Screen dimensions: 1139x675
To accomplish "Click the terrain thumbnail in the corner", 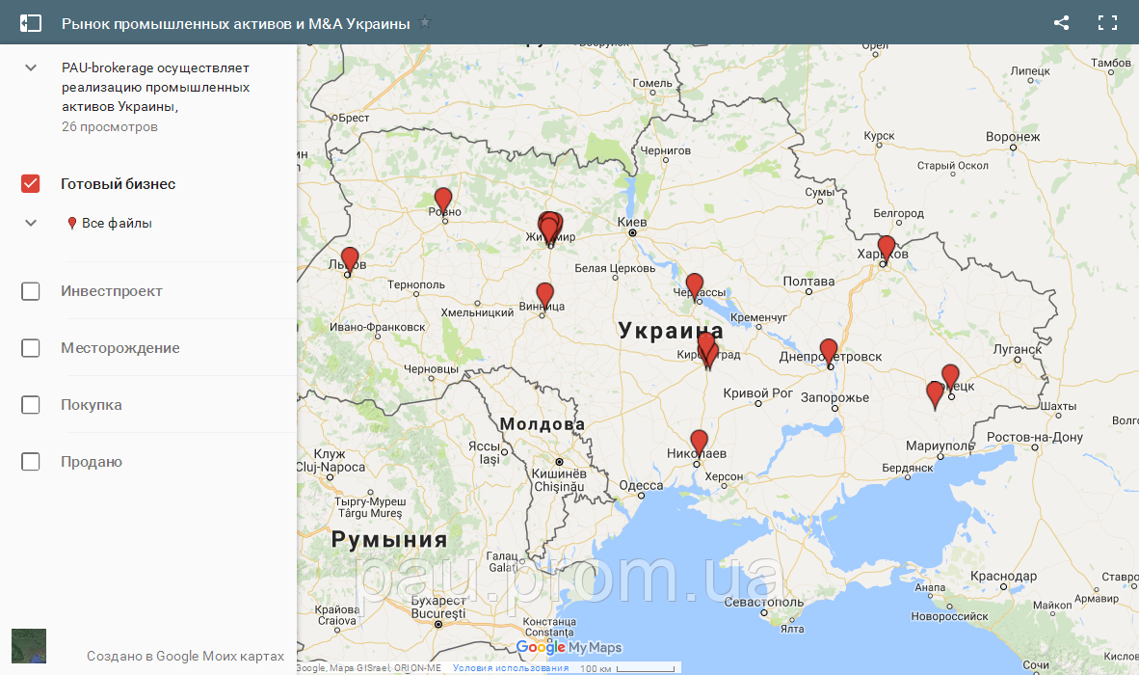I will click(28, 646).
